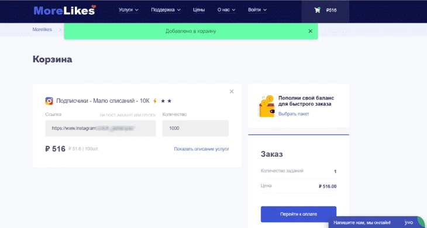Click the Ссылка URL input field
This screenshot has width=427, height=228.
pos(101,128)
